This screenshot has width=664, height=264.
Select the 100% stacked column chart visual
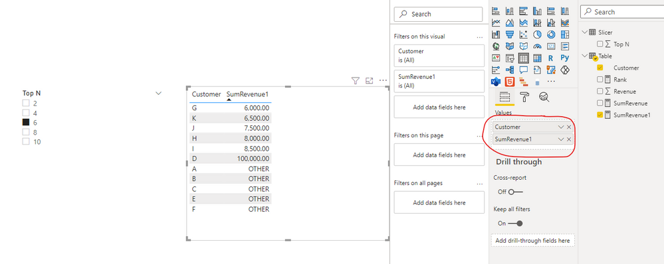tap(565, 11)
